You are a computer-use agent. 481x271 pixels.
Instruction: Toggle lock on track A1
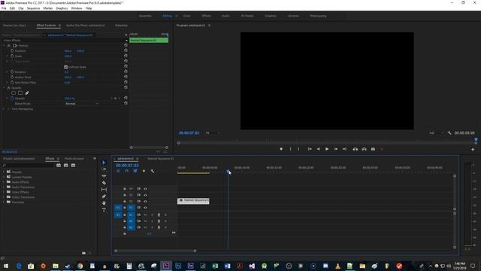coord(125,215)
